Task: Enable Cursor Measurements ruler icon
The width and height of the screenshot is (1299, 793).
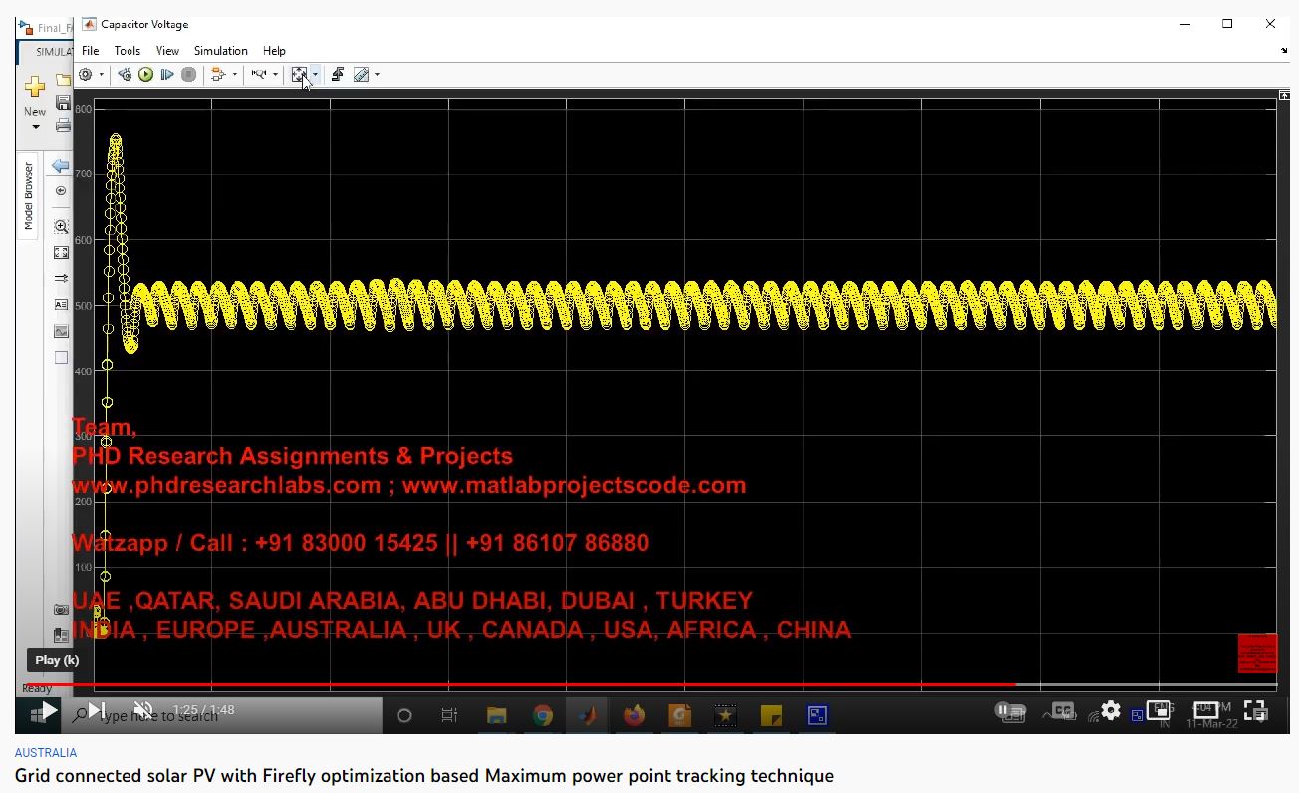Action: click(361, 75)
